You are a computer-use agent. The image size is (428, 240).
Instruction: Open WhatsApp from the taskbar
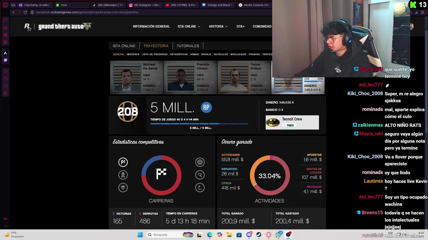(279, 235)
